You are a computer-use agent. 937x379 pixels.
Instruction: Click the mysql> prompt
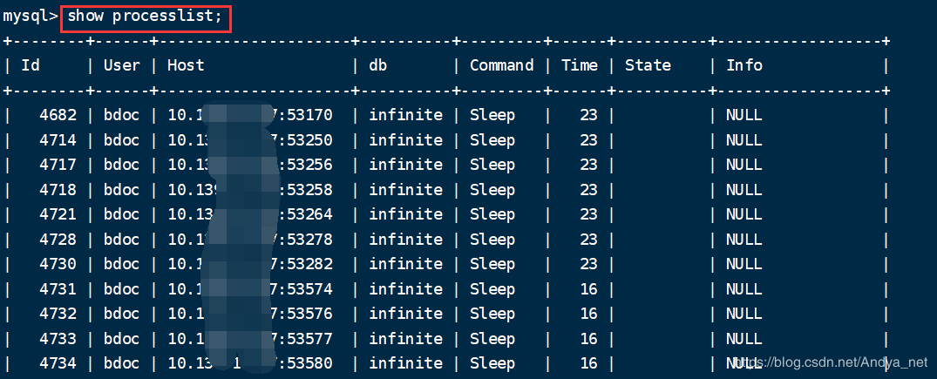[30, 16]
